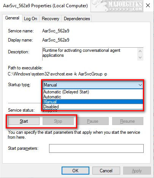Select Automatic from startup type list
The height and width of the screenshot is (178, 154).
(x=93, y=97)
